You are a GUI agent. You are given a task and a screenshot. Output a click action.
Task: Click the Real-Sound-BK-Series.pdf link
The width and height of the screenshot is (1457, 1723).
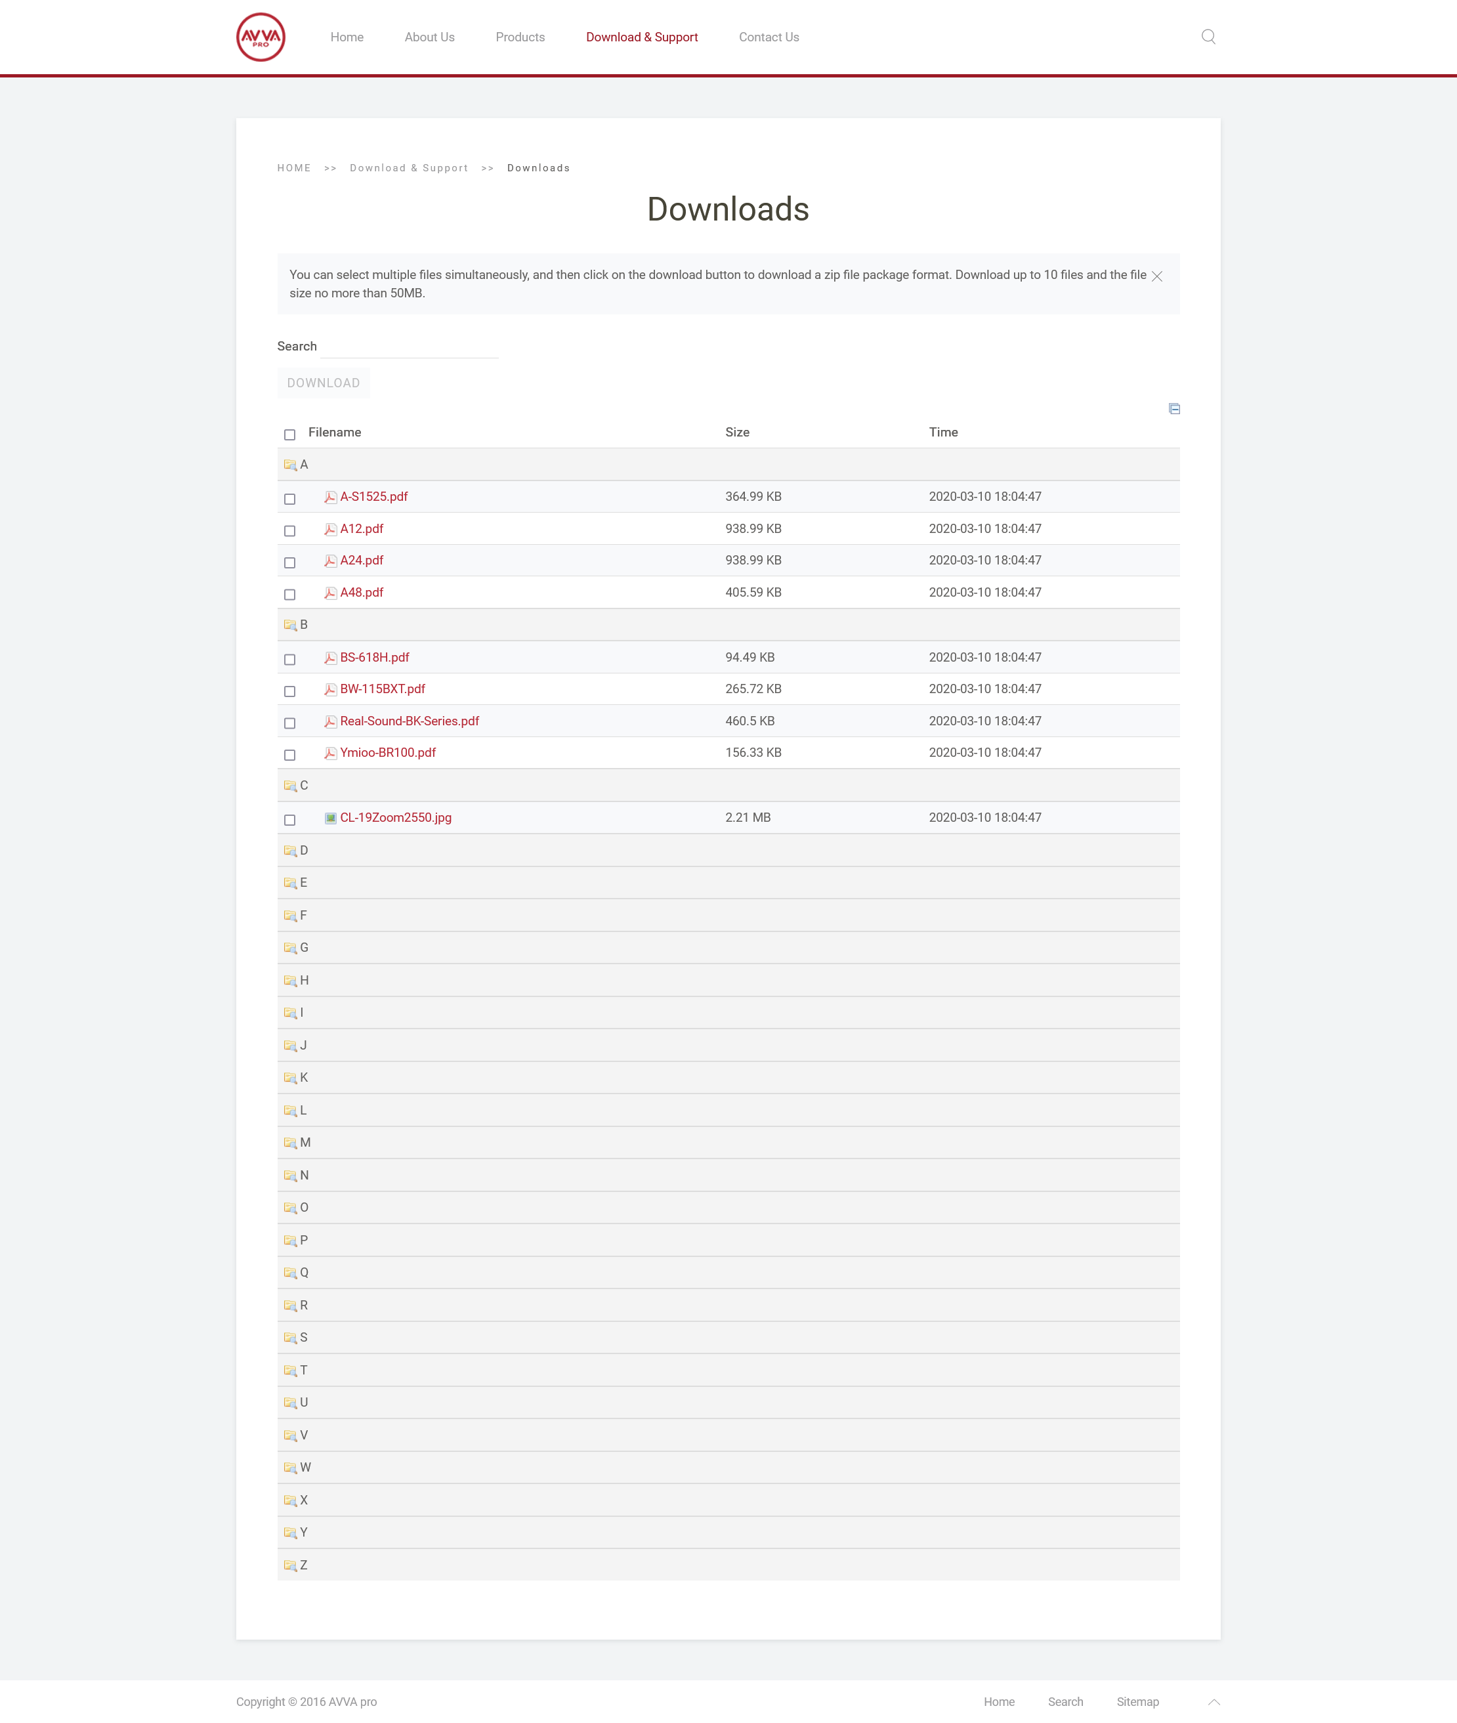(409, 720)
